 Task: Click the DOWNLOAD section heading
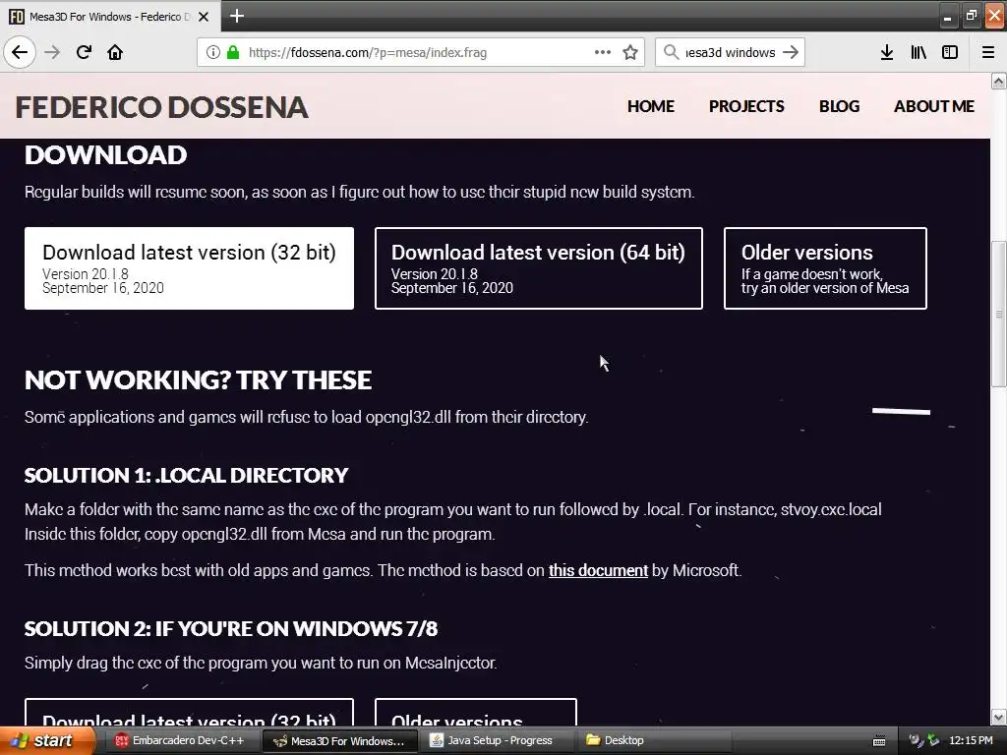pos(105,154)
